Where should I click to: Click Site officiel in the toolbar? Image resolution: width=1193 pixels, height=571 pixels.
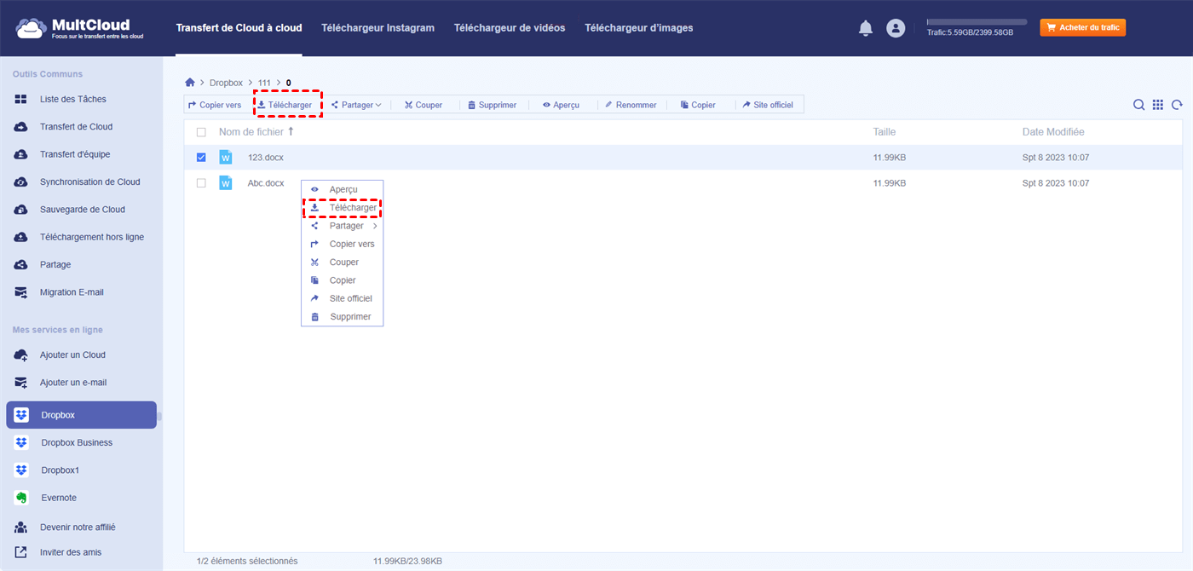(768, 105)
